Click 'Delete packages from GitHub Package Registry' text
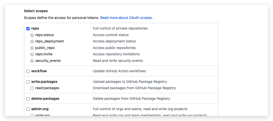 [131, 99]
